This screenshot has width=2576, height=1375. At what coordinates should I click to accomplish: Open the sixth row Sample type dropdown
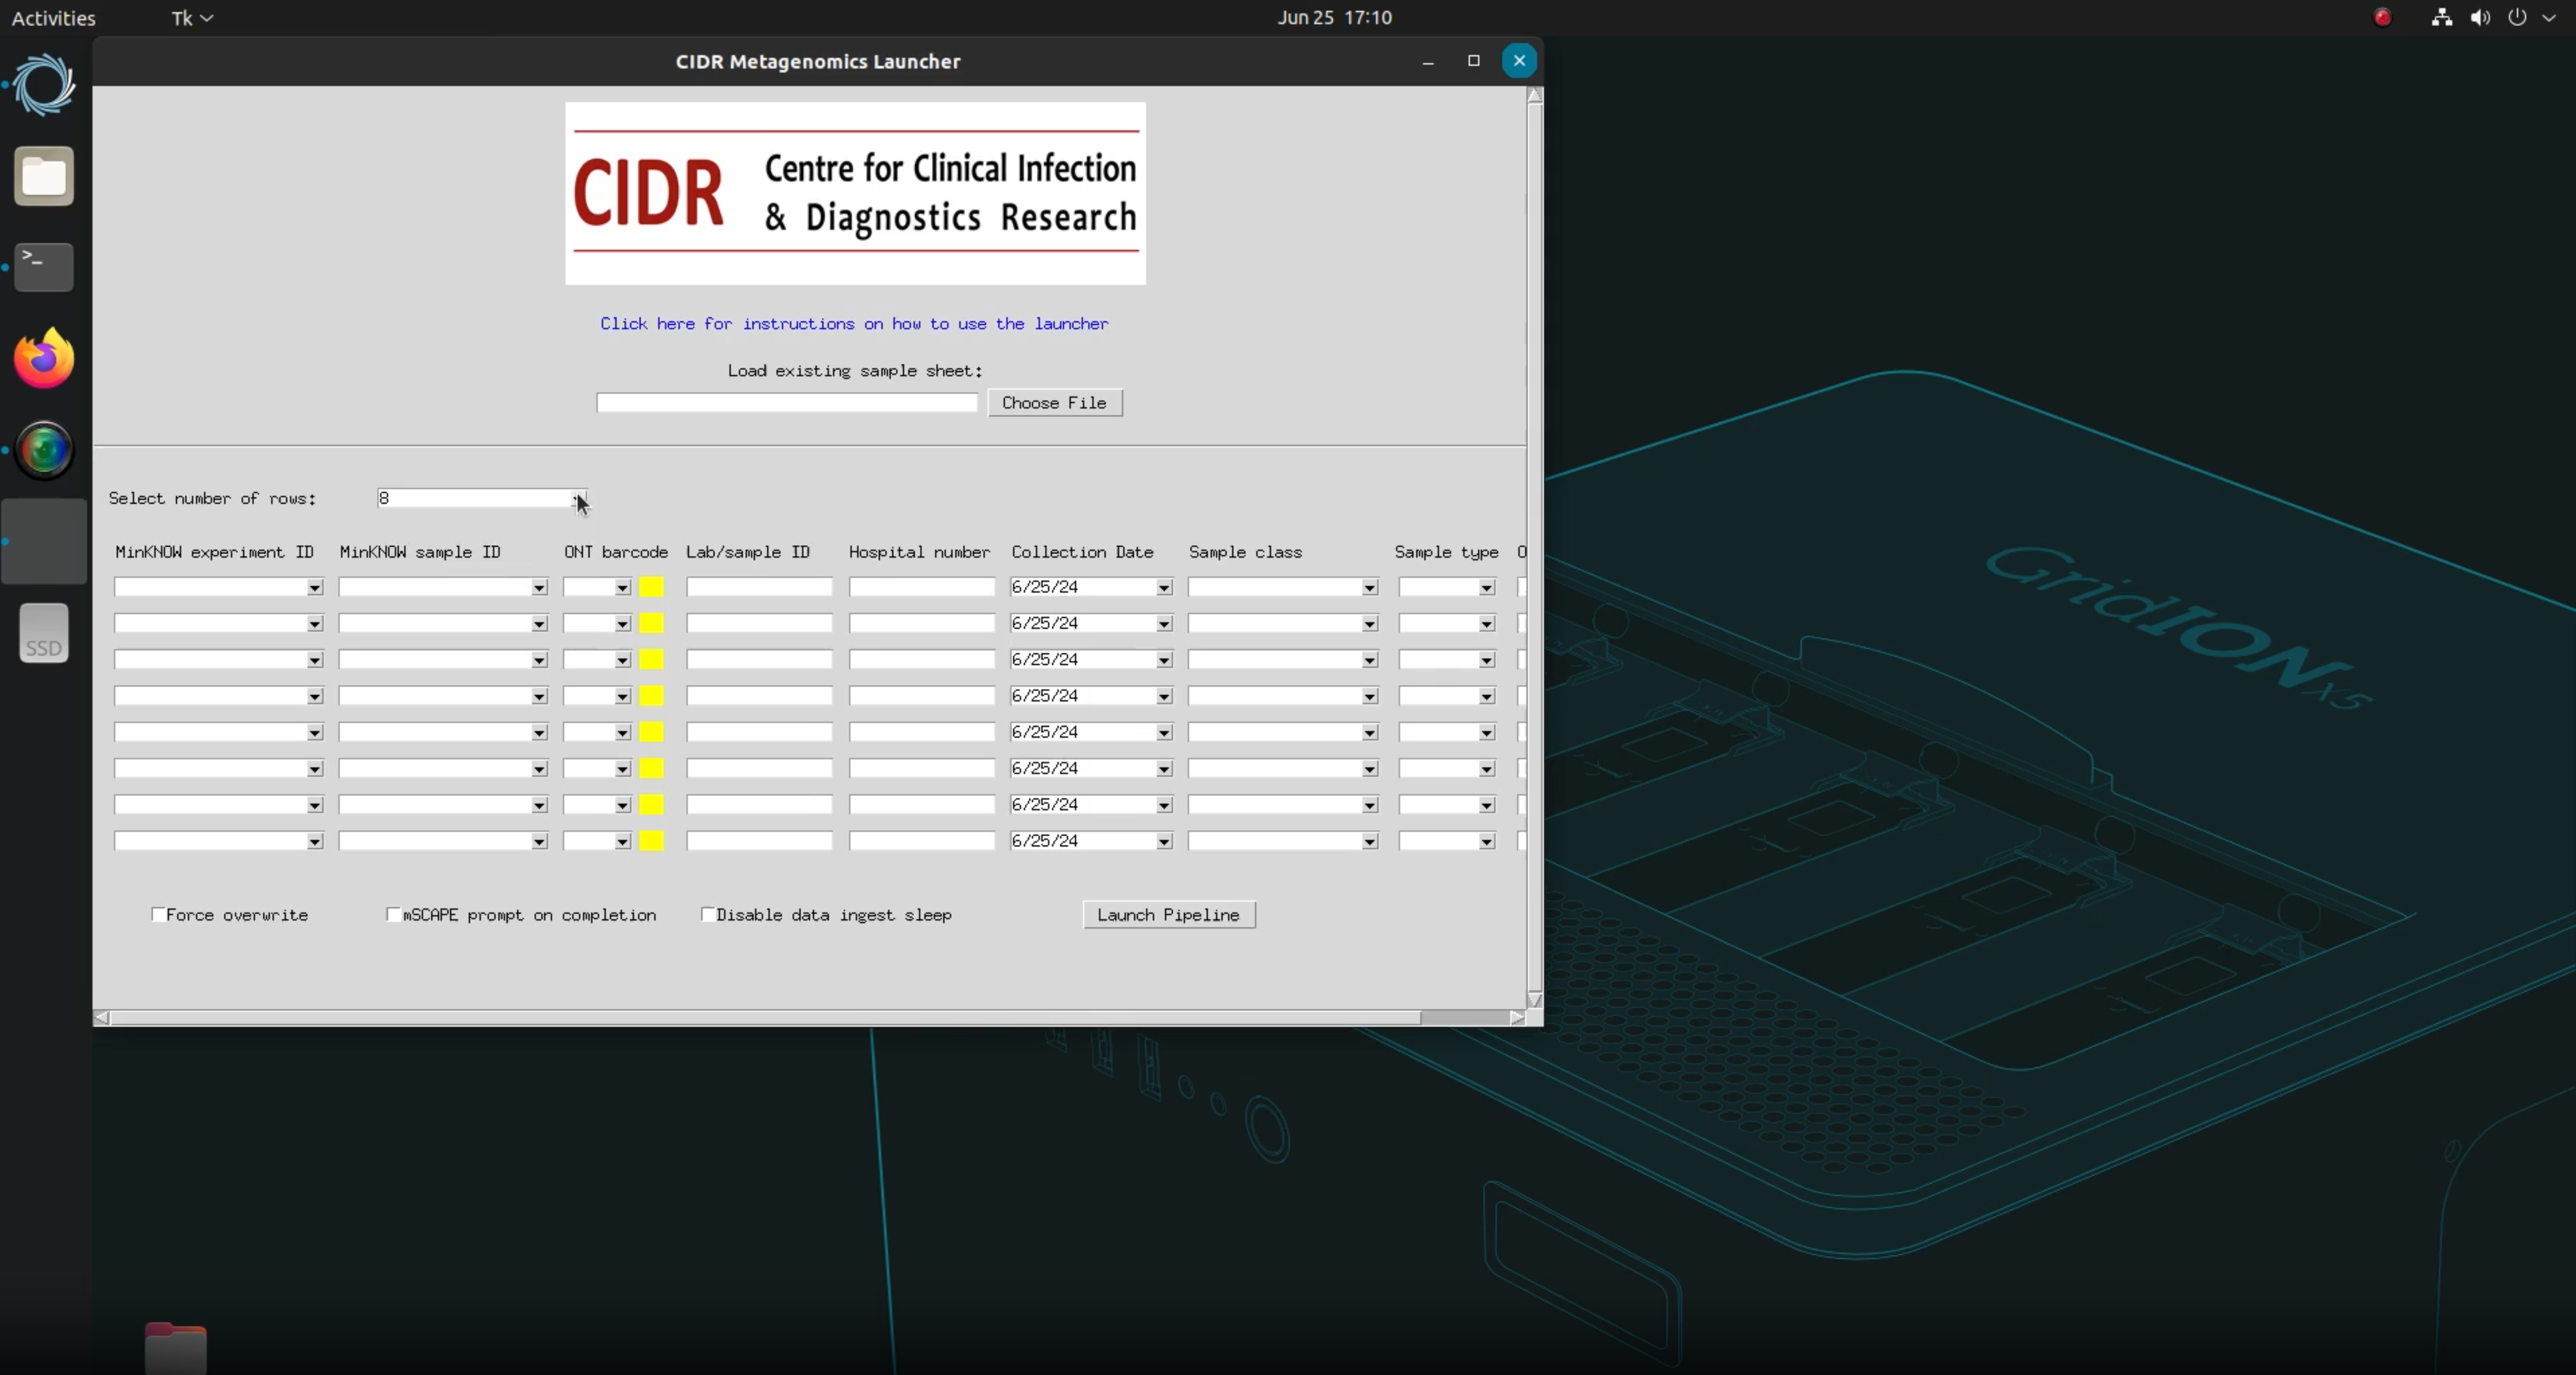(x=1487, y=769)
